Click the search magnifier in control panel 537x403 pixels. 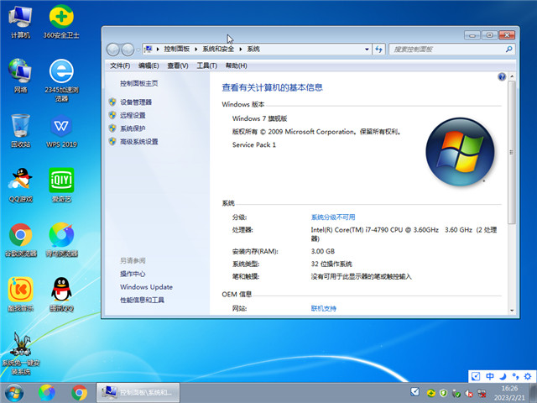509,50
